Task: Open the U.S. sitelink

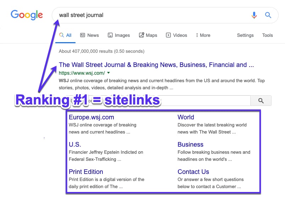Action: pyautogui.click(x=75, y=145)
